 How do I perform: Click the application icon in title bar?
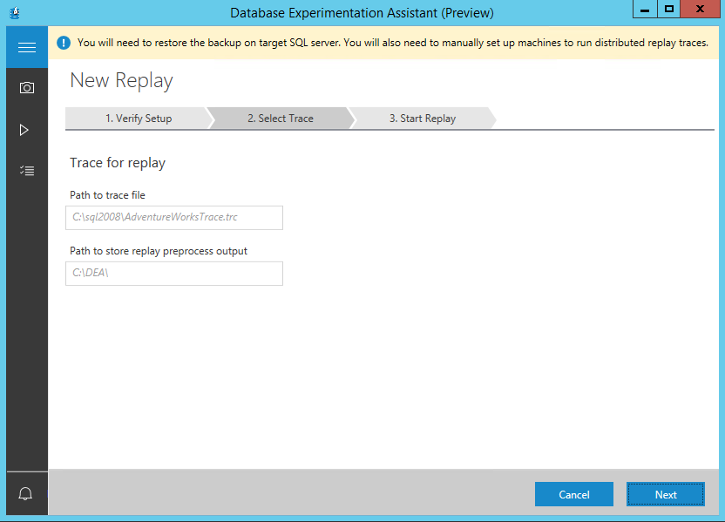point(15,12)
